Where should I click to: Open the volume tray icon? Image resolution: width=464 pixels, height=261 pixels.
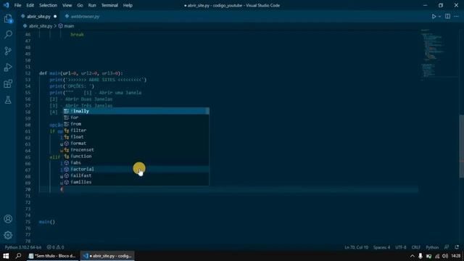point(445,256)
